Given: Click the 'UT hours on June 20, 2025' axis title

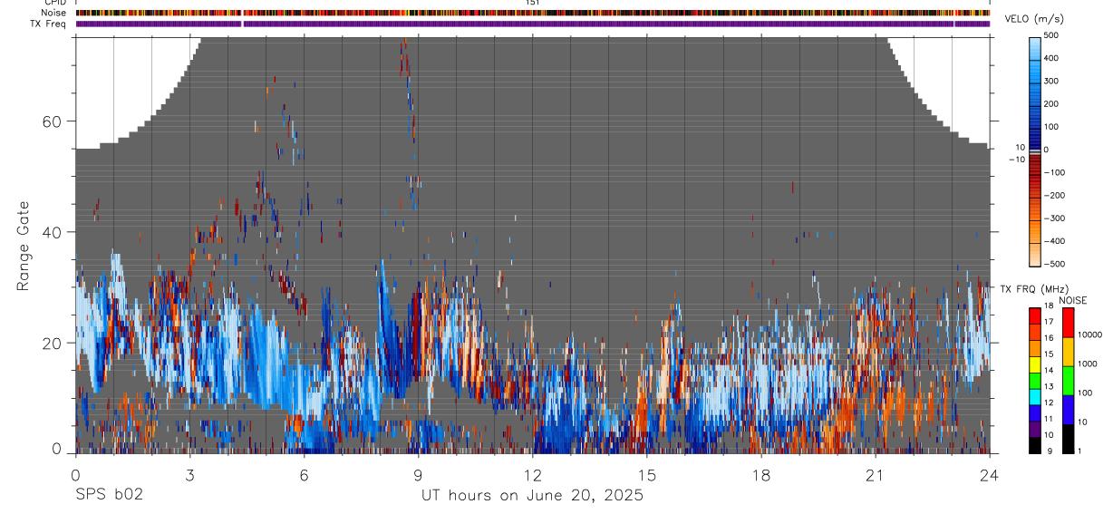Looking at the screenshot, I should pyautogui.click(x=532, y=496).
